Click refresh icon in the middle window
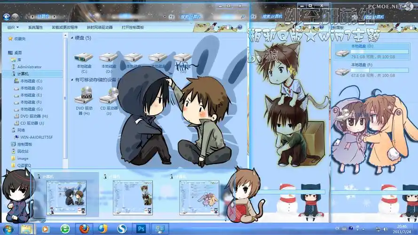This screenshot has height=235, width=418. coord(253,17)
